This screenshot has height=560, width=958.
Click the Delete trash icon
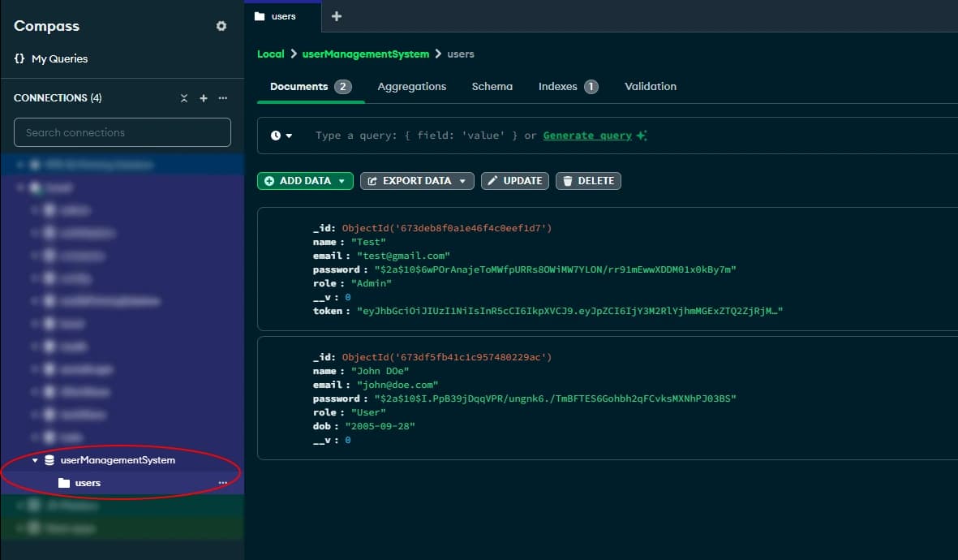(566, 180)
